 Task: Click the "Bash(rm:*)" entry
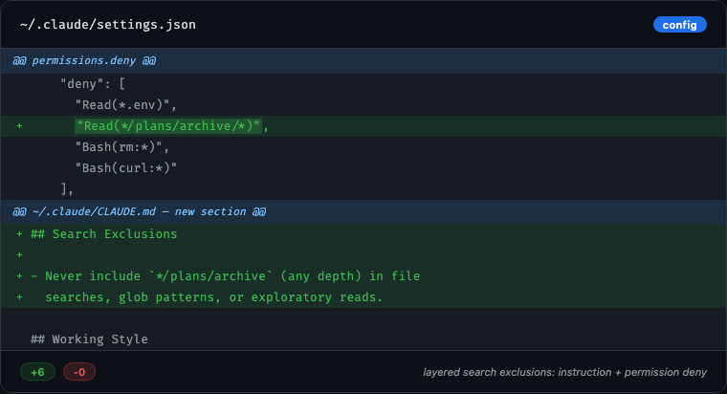click(363, 147)
